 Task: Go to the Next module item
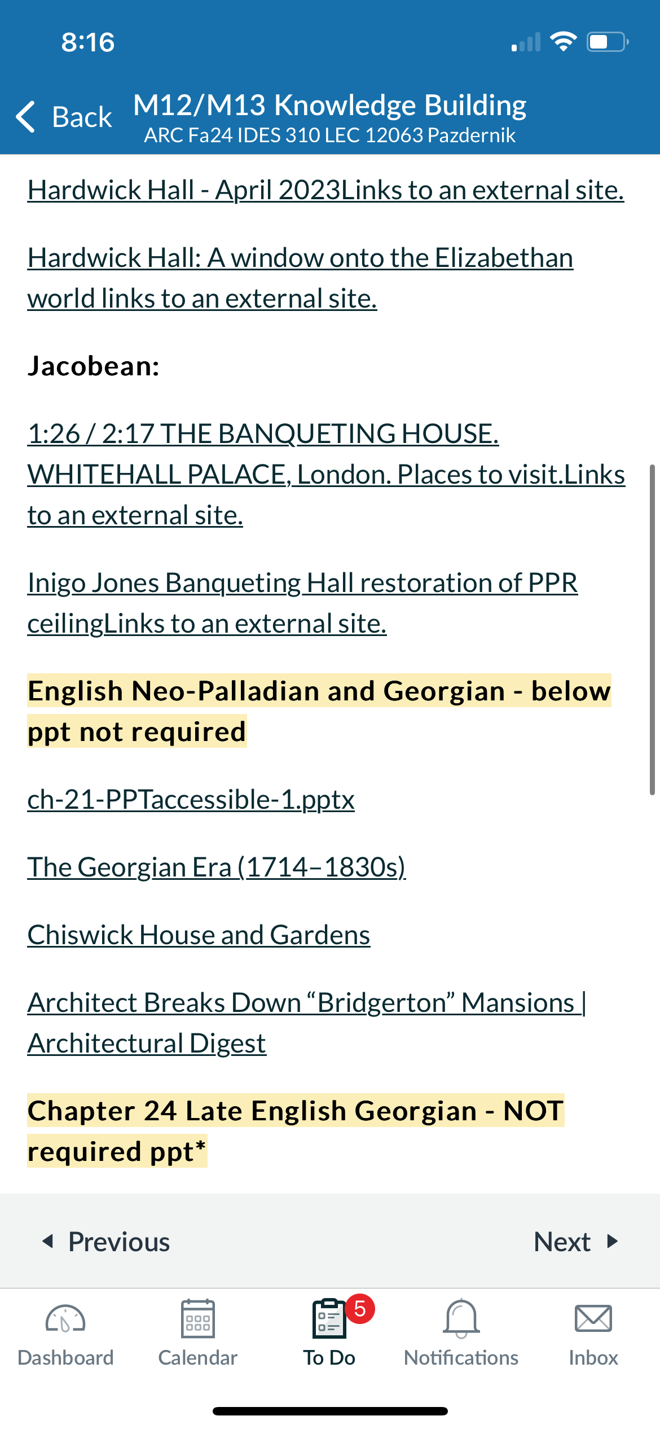pos(577,1242)
